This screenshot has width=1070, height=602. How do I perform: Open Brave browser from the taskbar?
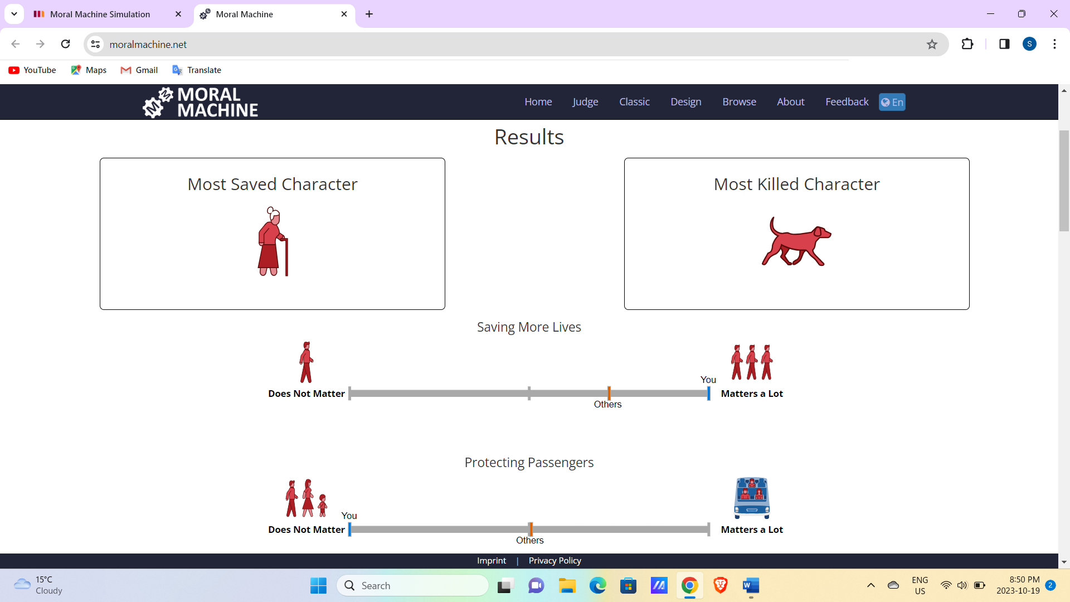click(720, 585)
